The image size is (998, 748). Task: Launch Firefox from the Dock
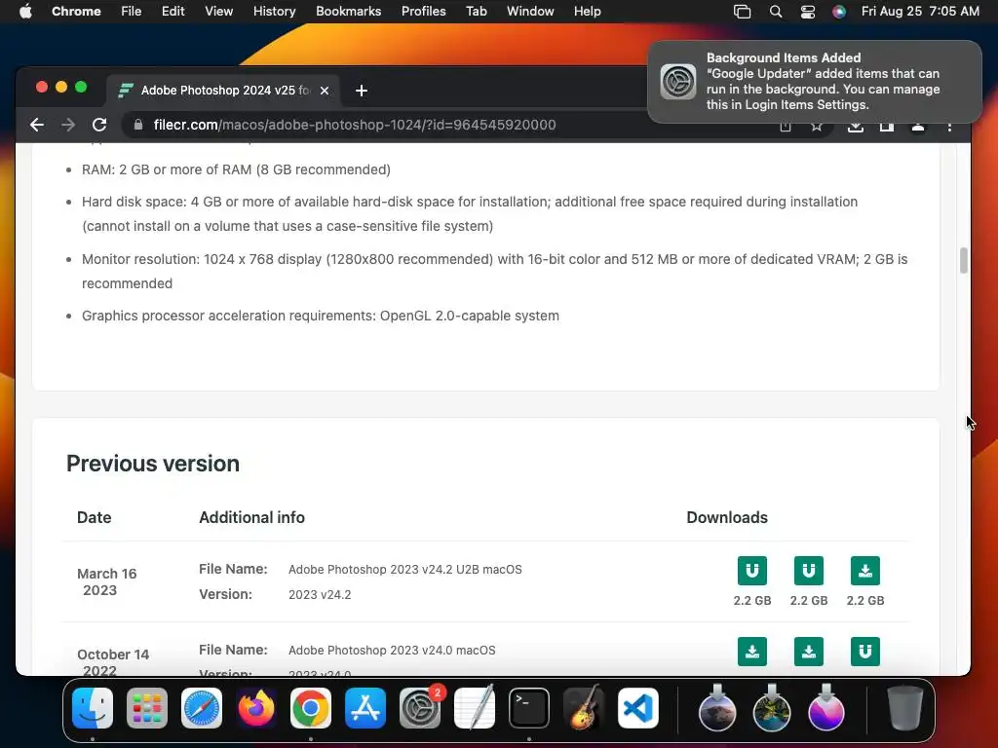[256, 708]
